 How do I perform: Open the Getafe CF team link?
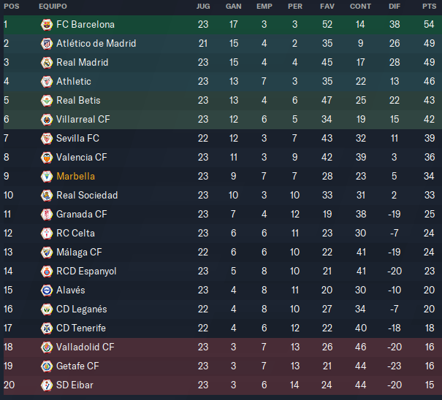(x=77, y=366)
